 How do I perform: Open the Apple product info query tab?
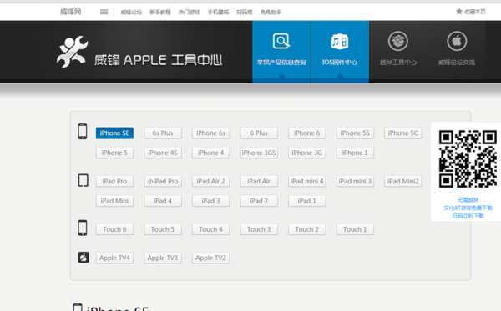tap(281, 52)
